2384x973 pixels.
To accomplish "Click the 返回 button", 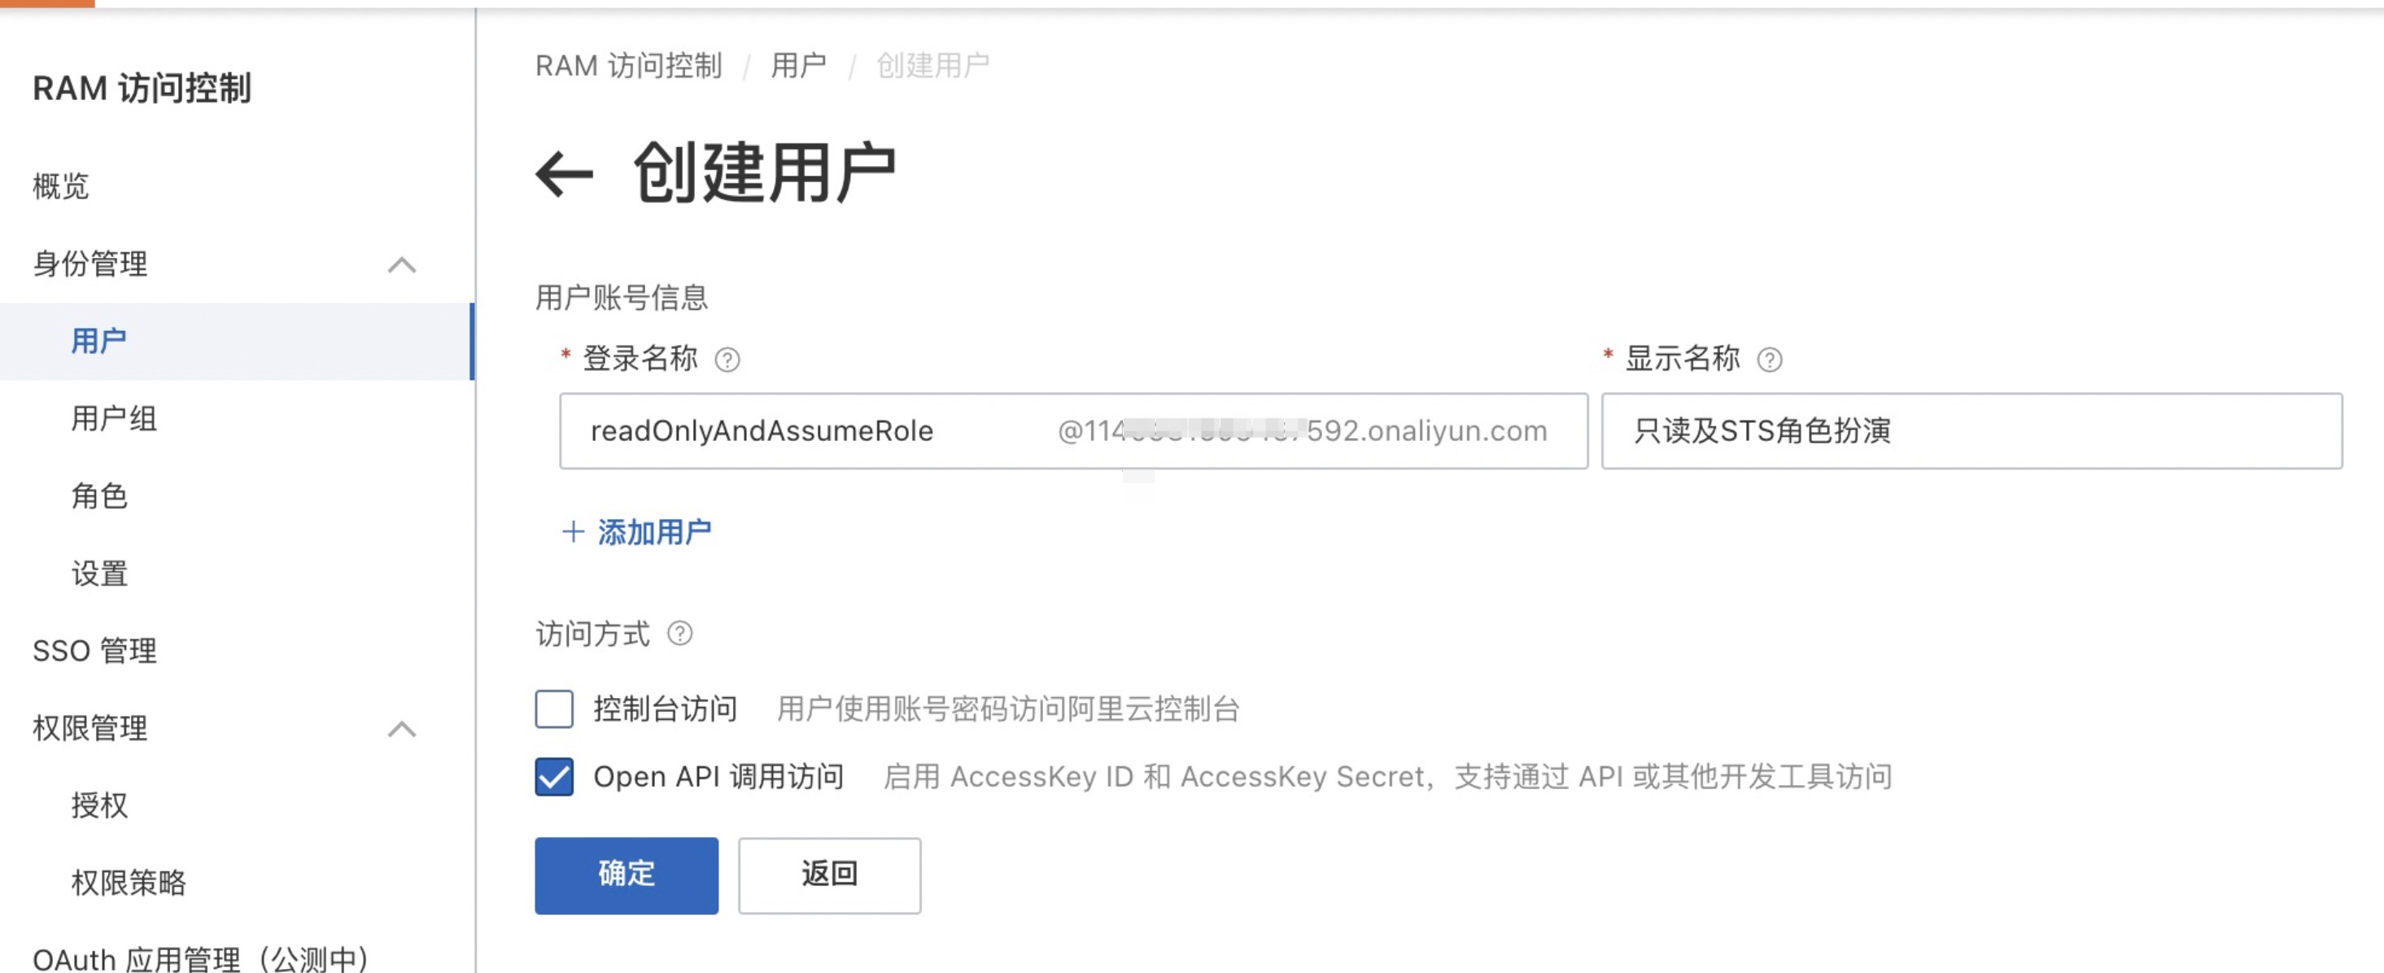I will coord(829,875).
